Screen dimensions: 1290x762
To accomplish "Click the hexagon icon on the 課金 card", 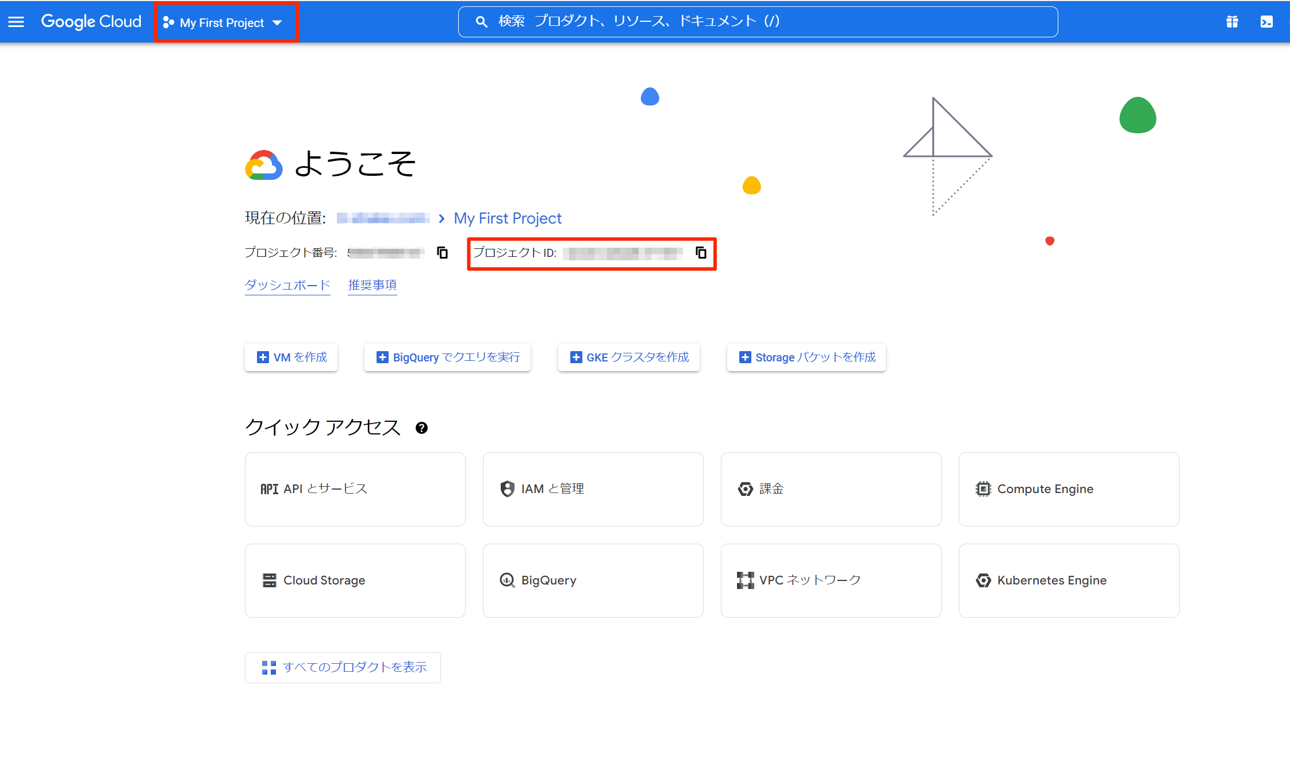I will point(745,489).
